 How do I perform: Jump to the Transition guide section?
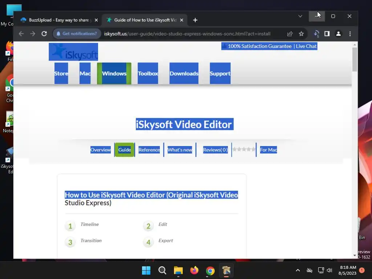(x=91, y=240)
